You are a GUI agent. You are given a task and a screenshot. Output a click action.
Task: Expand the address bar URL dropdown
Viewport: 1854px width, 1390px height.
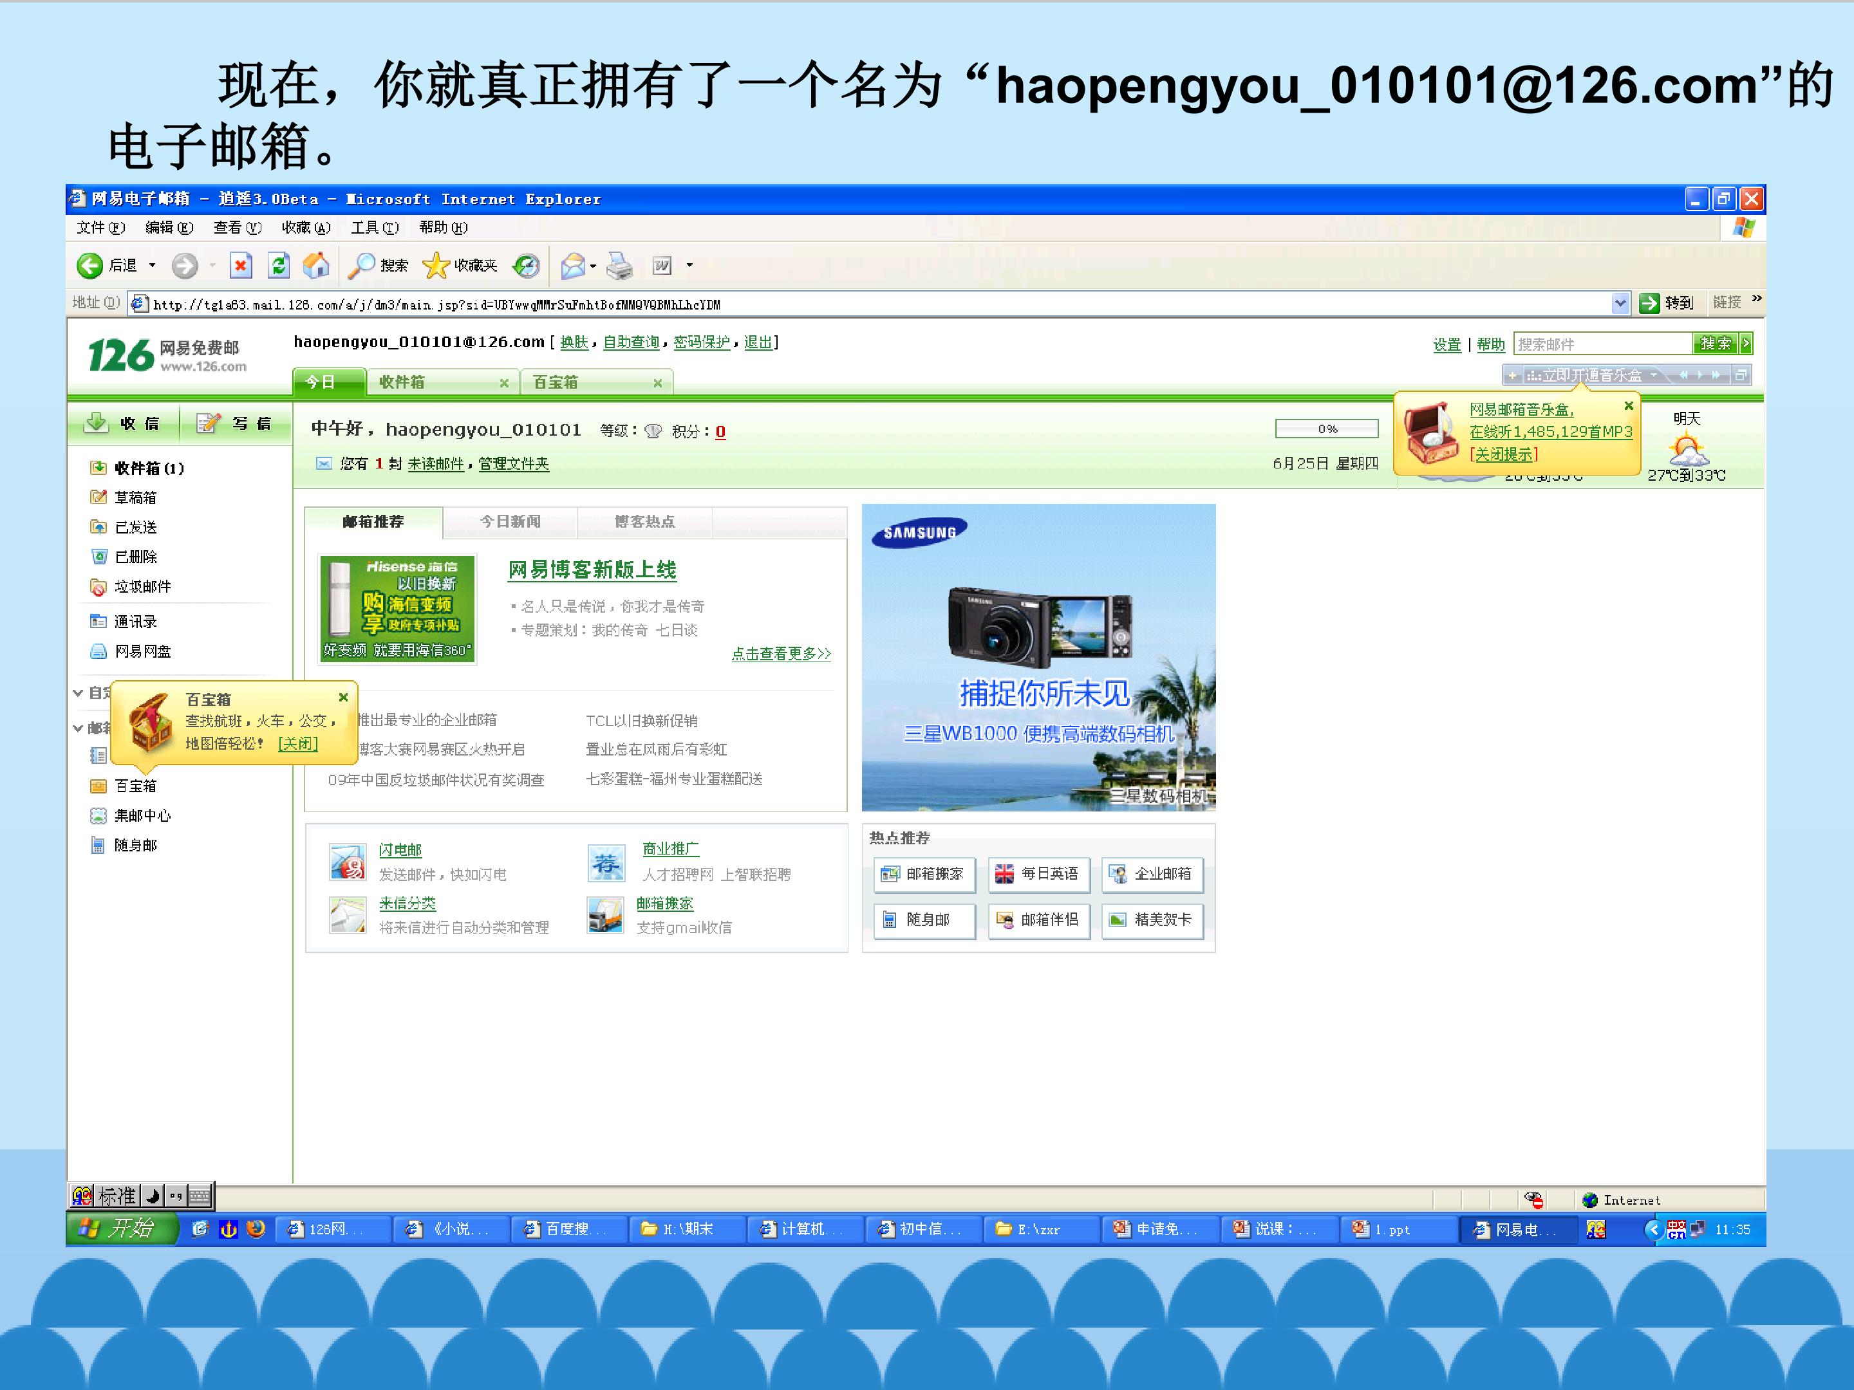point(1620,303)
